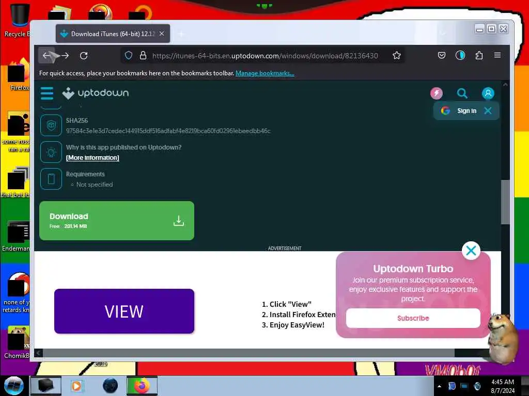Open the Extensions puzzle icon
The height and width of the screenshot is (396, 529).
pyautogui.click(x=479, y=56)
